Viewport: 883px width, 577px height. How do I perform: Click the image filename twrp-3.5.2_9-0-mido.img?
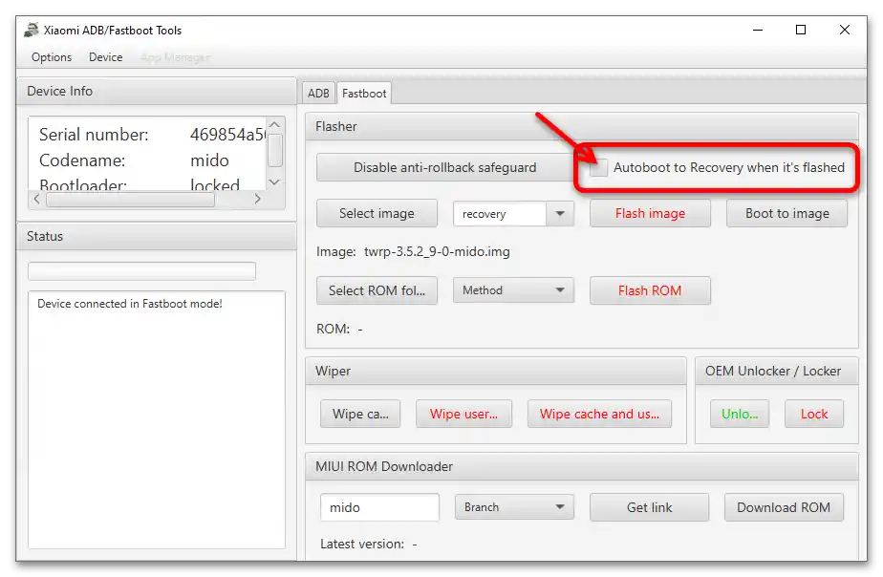tap(437, 251)
